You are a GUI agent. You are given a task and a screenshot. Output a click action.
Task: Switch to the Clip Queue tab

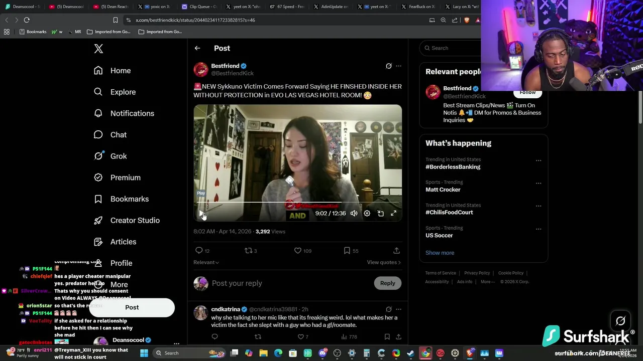[x=199, y=7]
